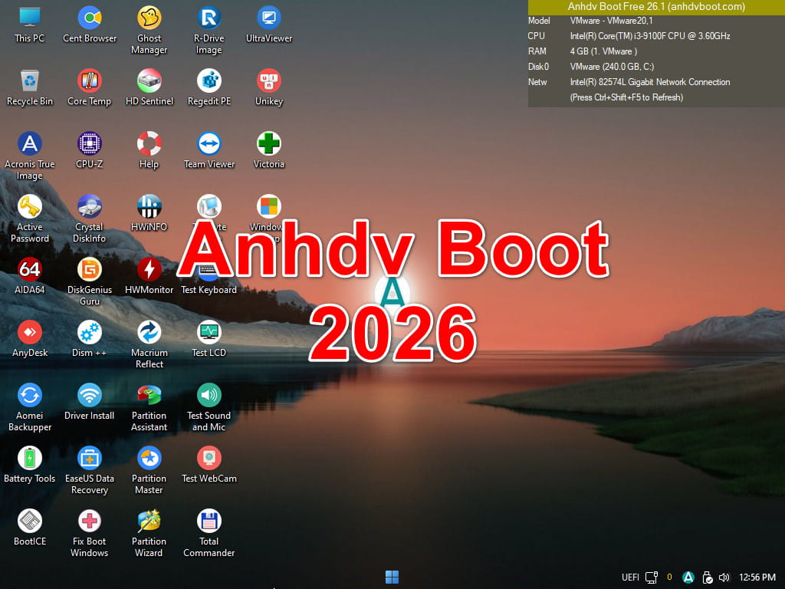Screen dimensions: 785x589
Task: Start Team Viewer shortcut
Action: (x=209, y=150)
